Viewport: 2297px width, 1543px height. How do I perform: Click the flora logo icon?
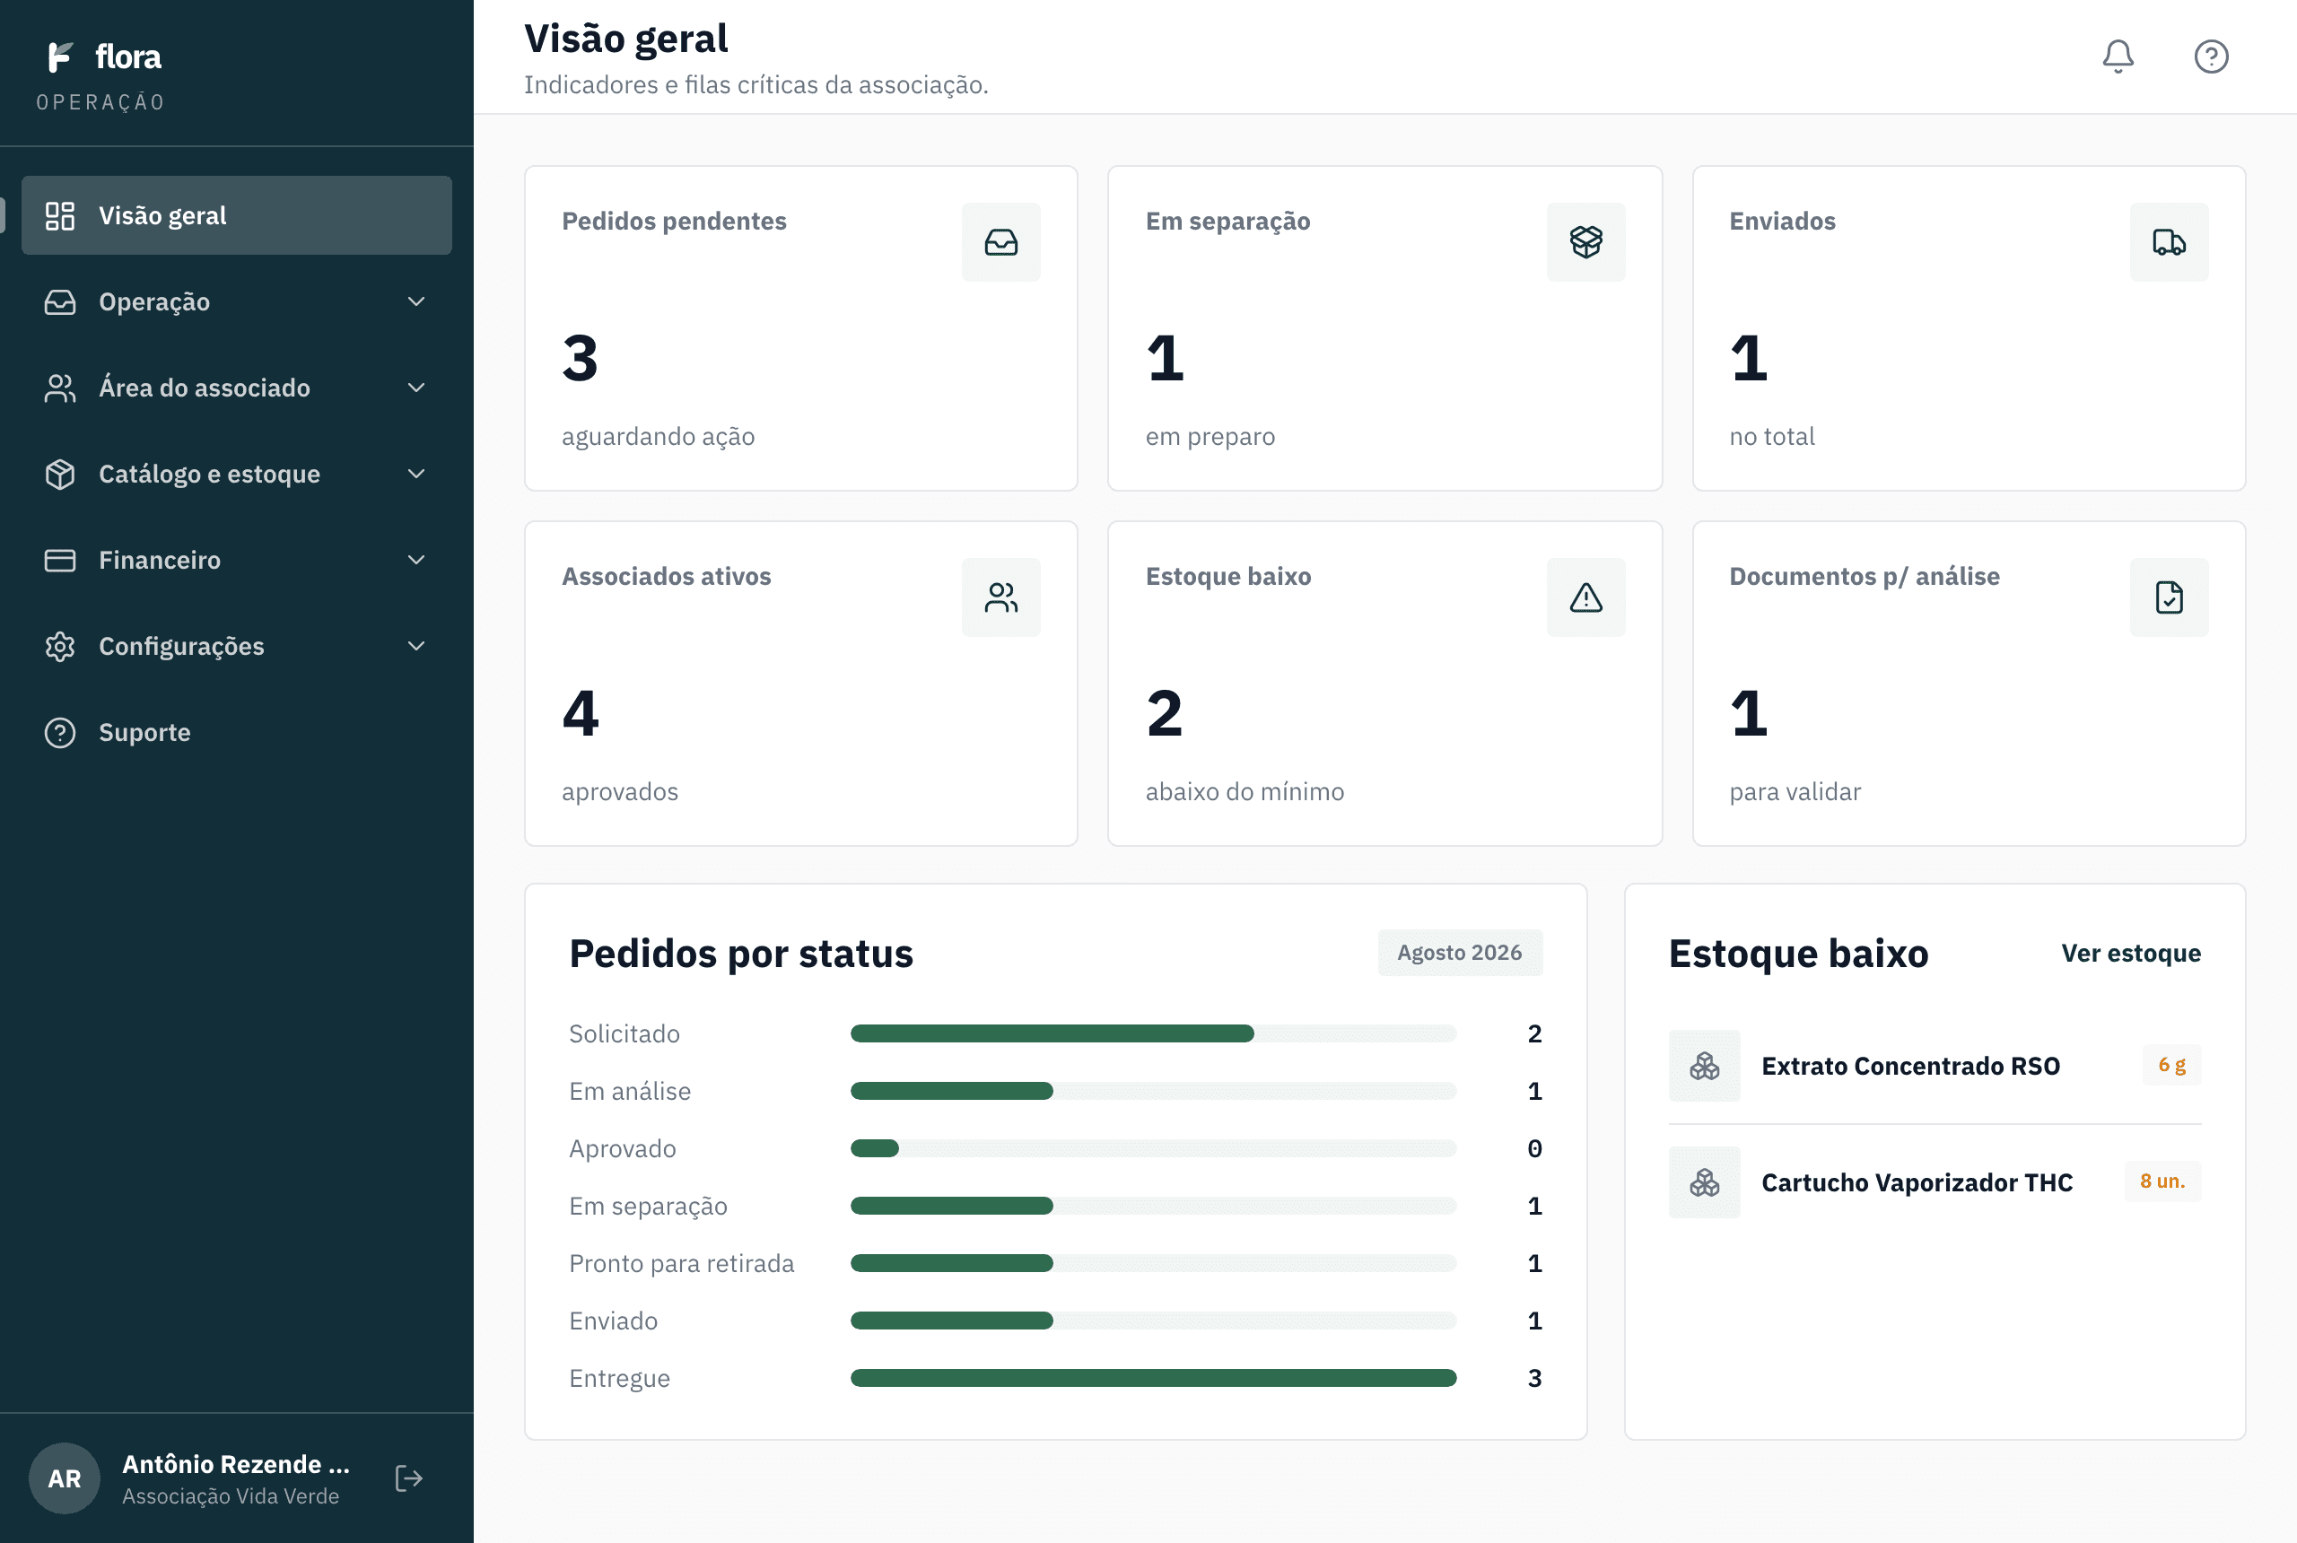(x=61, y=57)
